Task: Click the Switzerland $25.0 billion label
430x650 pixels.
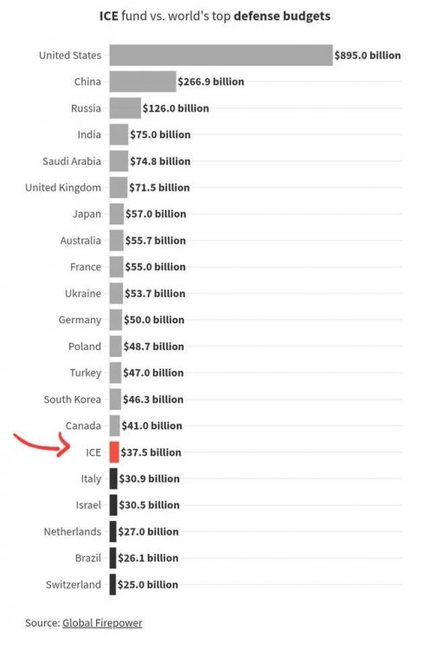Action: pyautogui.click(x=148, y=584)
